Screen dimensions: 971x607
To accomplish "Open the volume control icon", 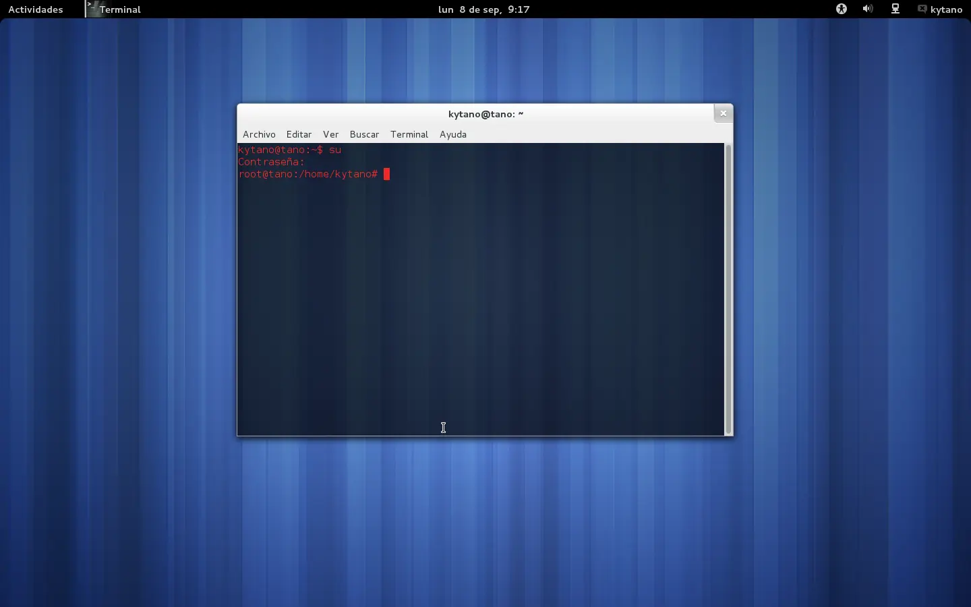I will coord(868,9).
